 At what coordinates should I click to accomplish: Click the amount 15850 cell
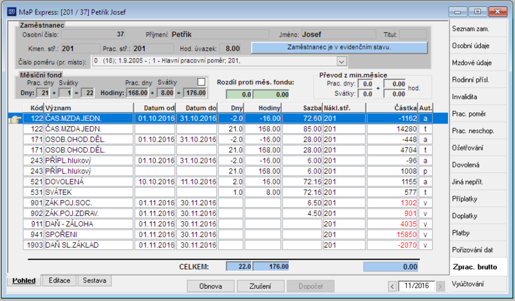click(x=392, y=234)
